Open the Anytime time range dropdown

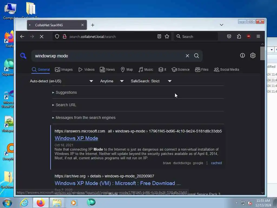pyautogui.click(x=112, y=81)
